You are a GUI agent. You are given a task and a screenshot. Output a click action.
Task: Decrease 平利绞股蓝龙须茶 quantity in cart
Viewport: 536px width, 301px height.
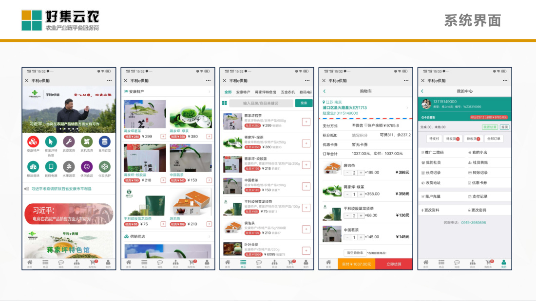(347, 216)
